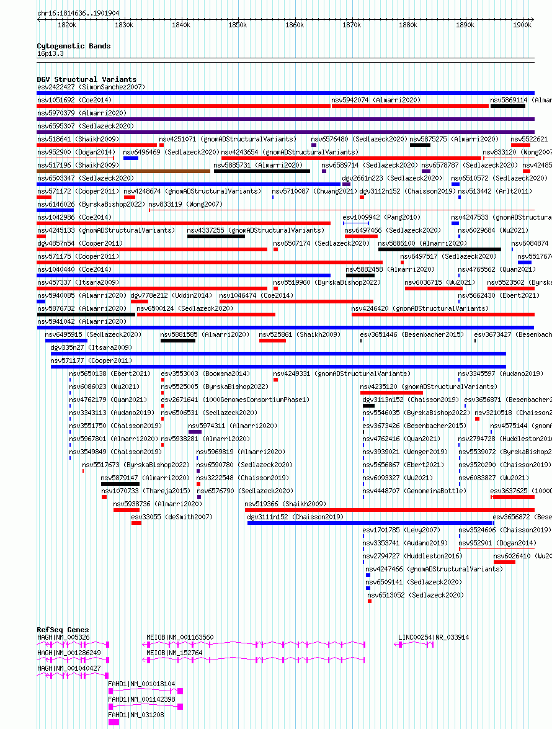
Task: Open the nsv6503347 (Sedlazeck2020) label
Action: (x=86, y=178)
